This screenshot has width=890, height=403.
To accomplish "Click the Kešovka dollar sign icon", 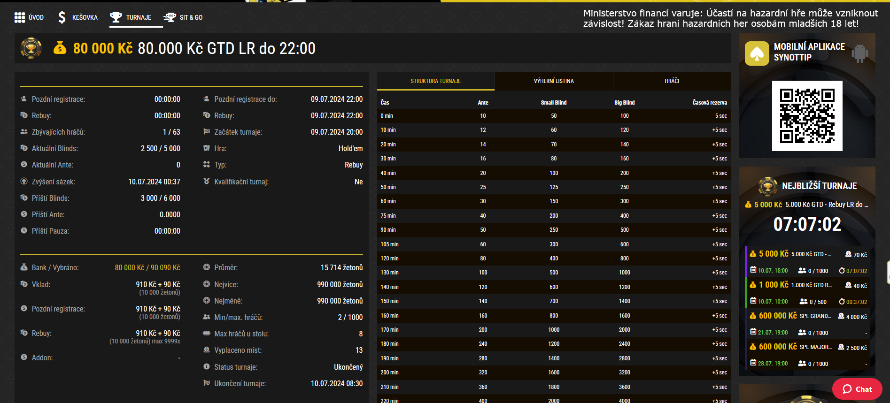I will (62, 17).
